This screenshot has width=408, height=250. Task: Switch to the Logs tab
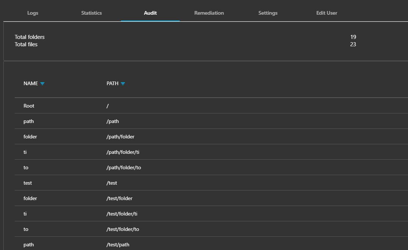33,13
